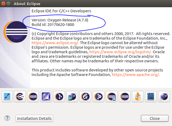Click the "Eclipse IDE for C/C++ Developers" heading
The height and width of the screenshot is (126, 172).
61,11
